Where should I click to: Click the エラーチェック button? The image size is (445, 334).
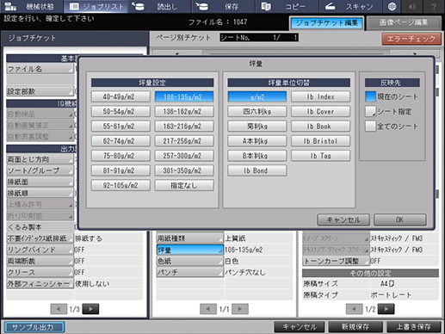[x=411, y=39]
